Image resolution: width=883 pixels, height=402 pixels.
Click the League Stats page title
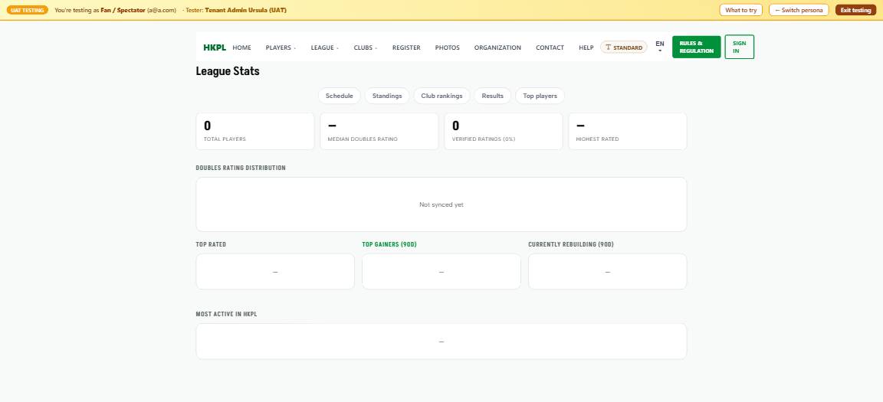click(x=228, y=71)
